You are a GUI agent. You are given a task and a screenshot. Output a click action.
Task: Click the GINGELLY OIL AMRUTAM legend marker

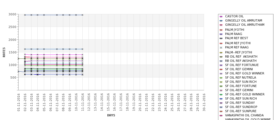coord(221,21)
